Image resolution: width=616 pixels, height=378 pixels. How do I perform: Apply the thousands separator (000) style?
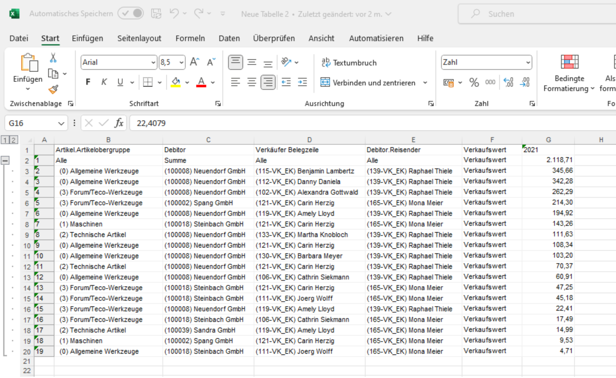490,82
